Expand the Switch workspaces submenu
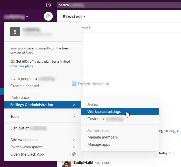Viewport: 181px width, 167px height. point(43,147)
